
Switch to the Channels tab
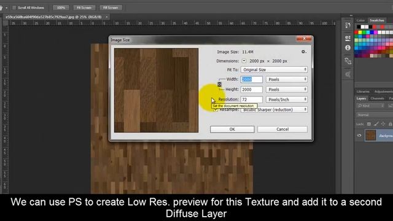click(x=377, y=98)
